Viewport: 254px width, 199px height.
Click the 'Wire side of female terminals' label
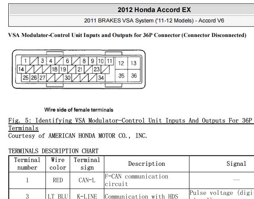click(x=79, y=110)
